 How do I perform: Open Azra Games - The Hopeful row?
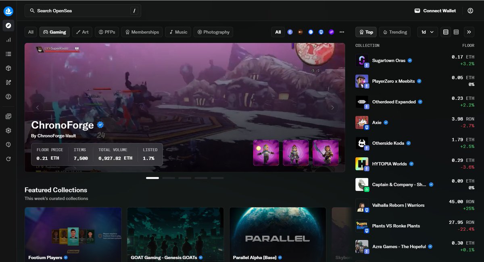point(415,247)
